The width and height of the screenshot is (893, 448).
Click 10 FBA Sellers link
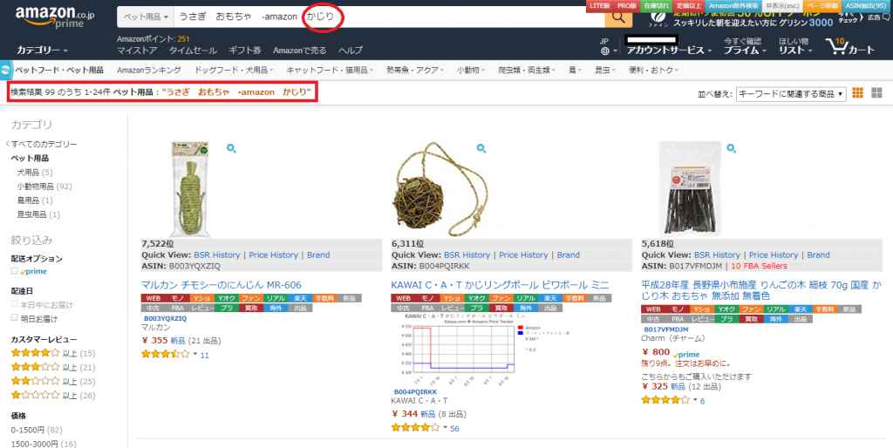[x=760, y=266]
